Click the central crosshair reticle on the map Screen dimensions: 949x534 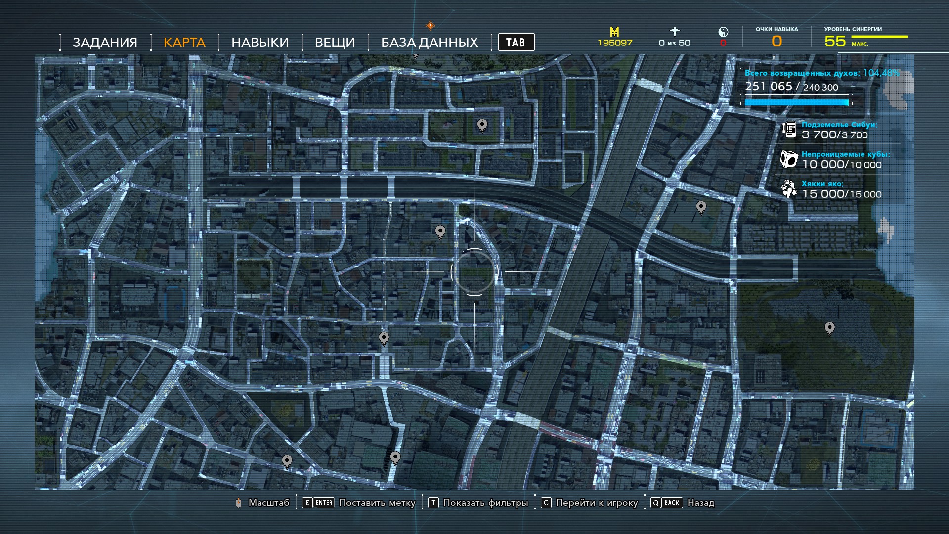(x=474, y=271)
